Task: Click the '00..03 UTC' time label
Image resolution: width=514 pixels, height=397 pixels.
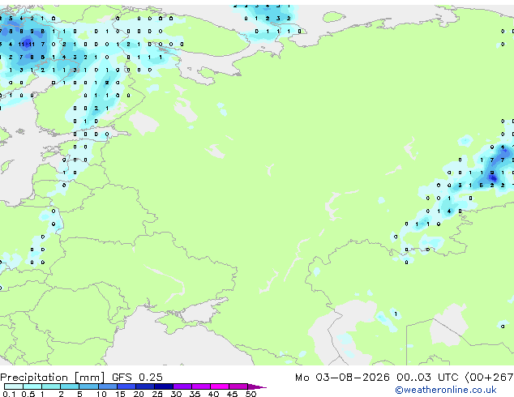Action: point(427,378)
